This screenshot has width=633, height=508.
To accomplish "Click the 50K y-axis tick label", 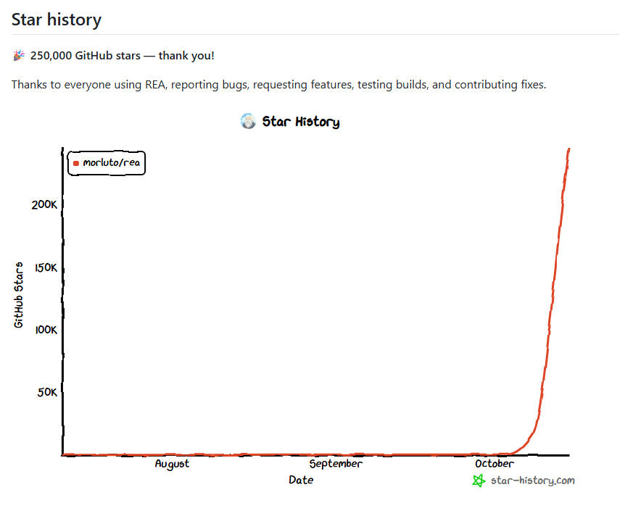I will (47, 392).
